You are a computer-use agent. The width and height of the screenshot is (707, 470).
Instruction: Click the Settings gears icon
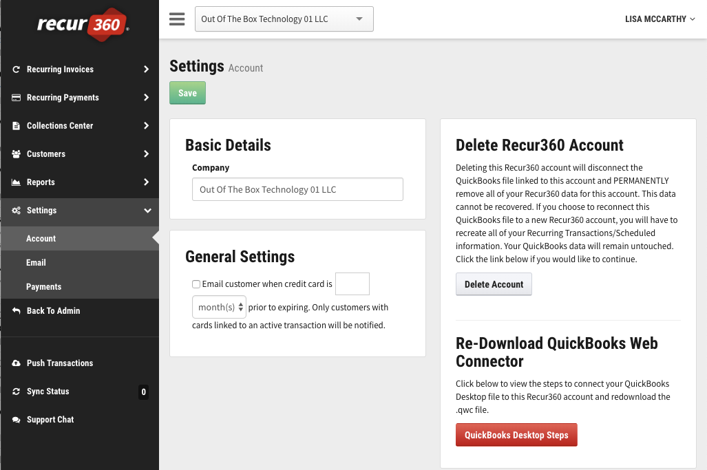[17, 211]
